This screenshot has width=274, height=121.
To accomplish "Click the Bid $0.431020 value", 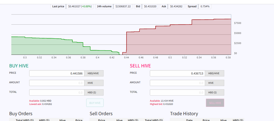I will [x=150, y=7].
